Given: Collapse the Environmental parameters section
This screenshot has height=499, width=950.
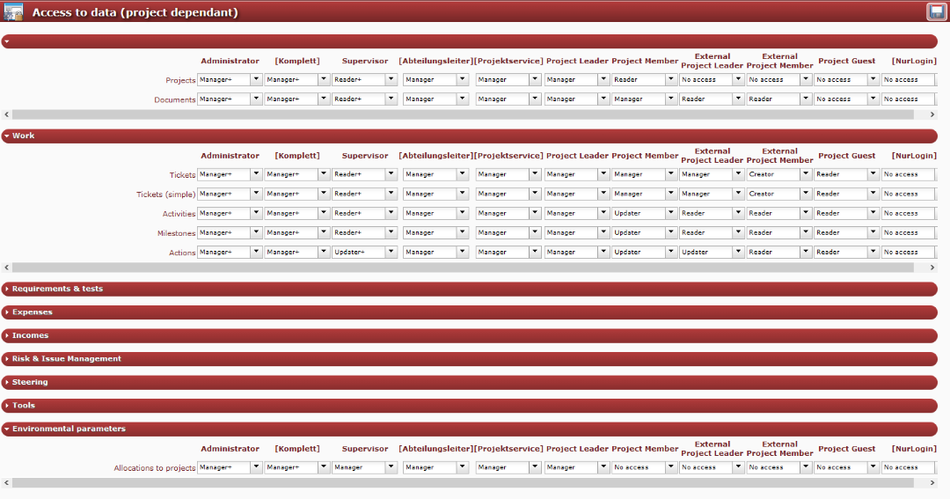Looking at the screenshot, I should (x=69, y=429).
